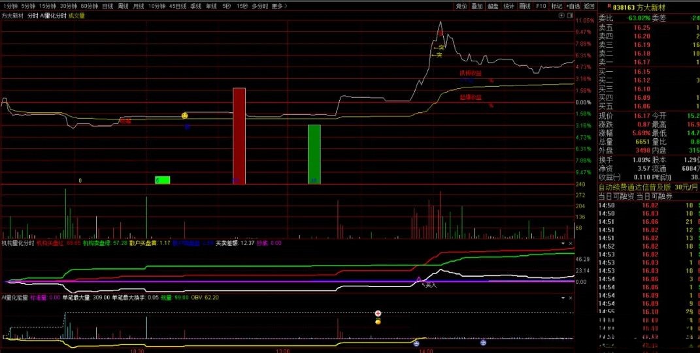
Task: Close the 机构量化分时 indicator panel
Action: 571,243
